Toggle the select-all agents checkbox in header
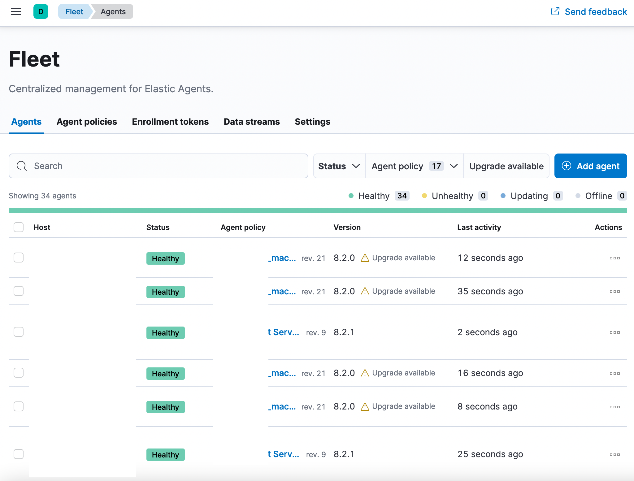This screenshot has width=634, height=481. coord(19,227)
